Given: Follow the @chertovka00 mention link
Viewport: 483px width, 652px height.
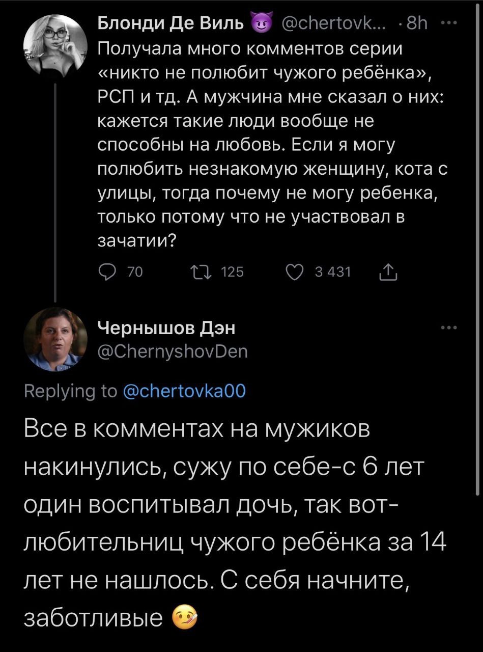Looking at the screenshot, I should click(x=185, y=391).
